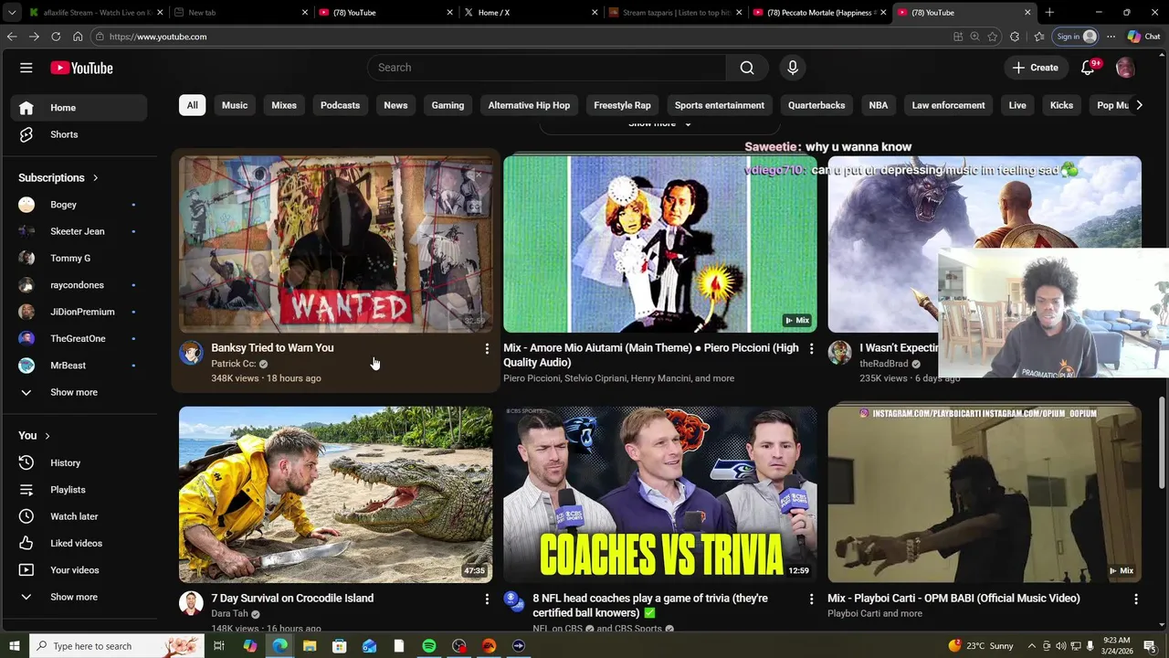Expand the You header chevron
Screen dimensions: 1169x658
click(x=47, y=436)
